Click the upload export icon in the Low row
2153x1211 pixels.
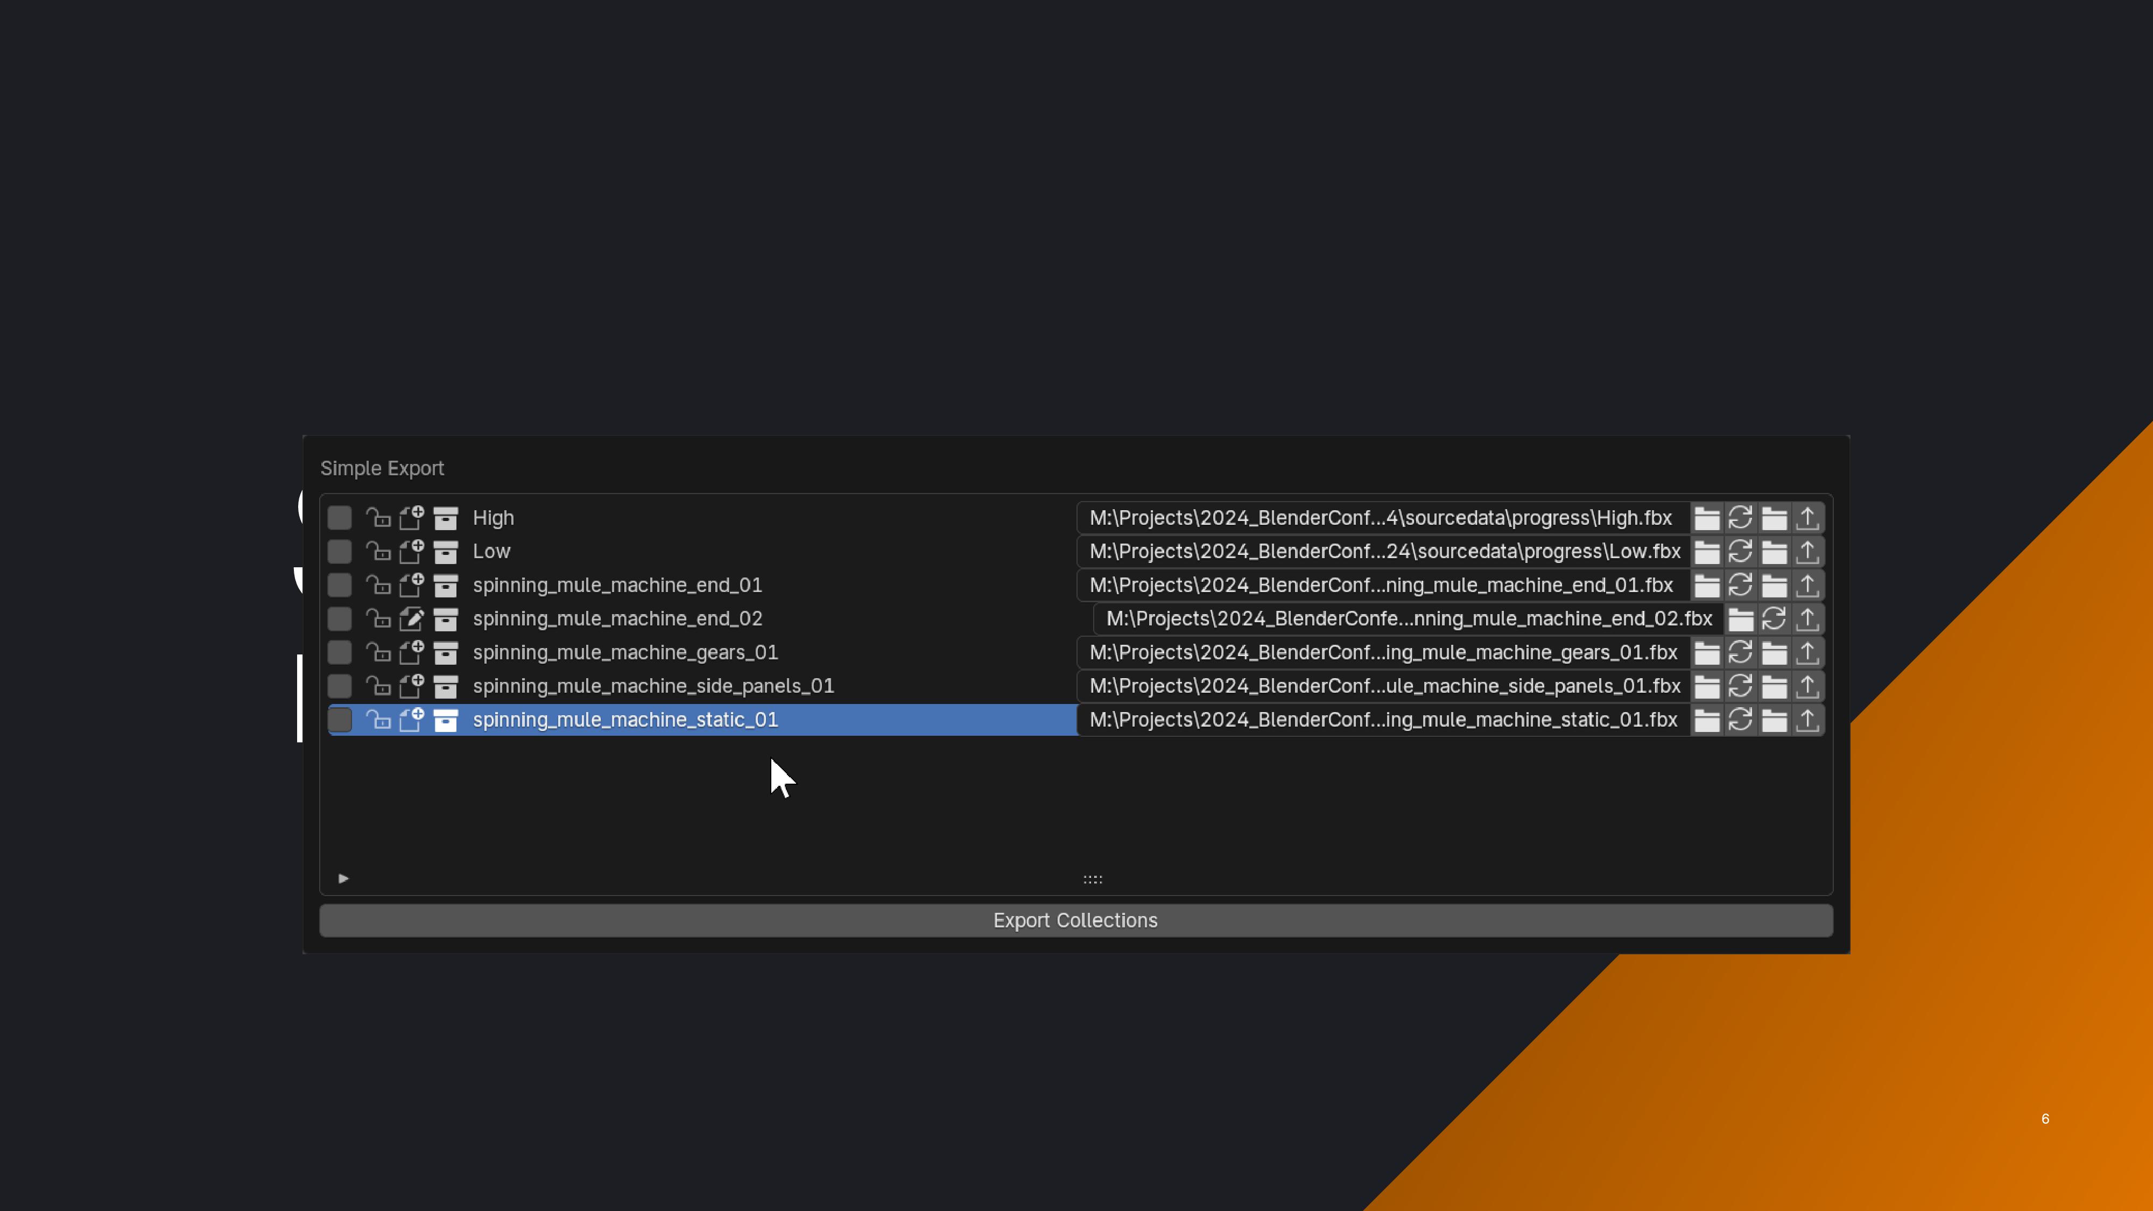(x=1807, y=552)
